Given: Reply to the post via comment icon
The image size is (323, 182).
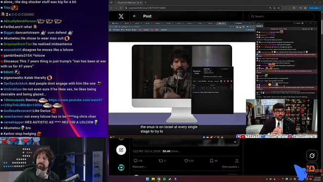Looking at the screenshot, I should [135, 161].
